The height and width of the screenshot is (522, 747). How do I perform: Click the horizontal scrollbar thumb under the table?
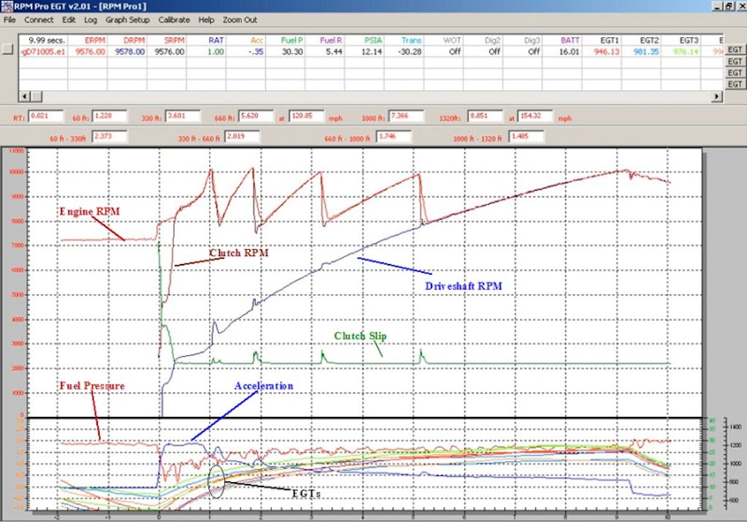coord(36,96)
